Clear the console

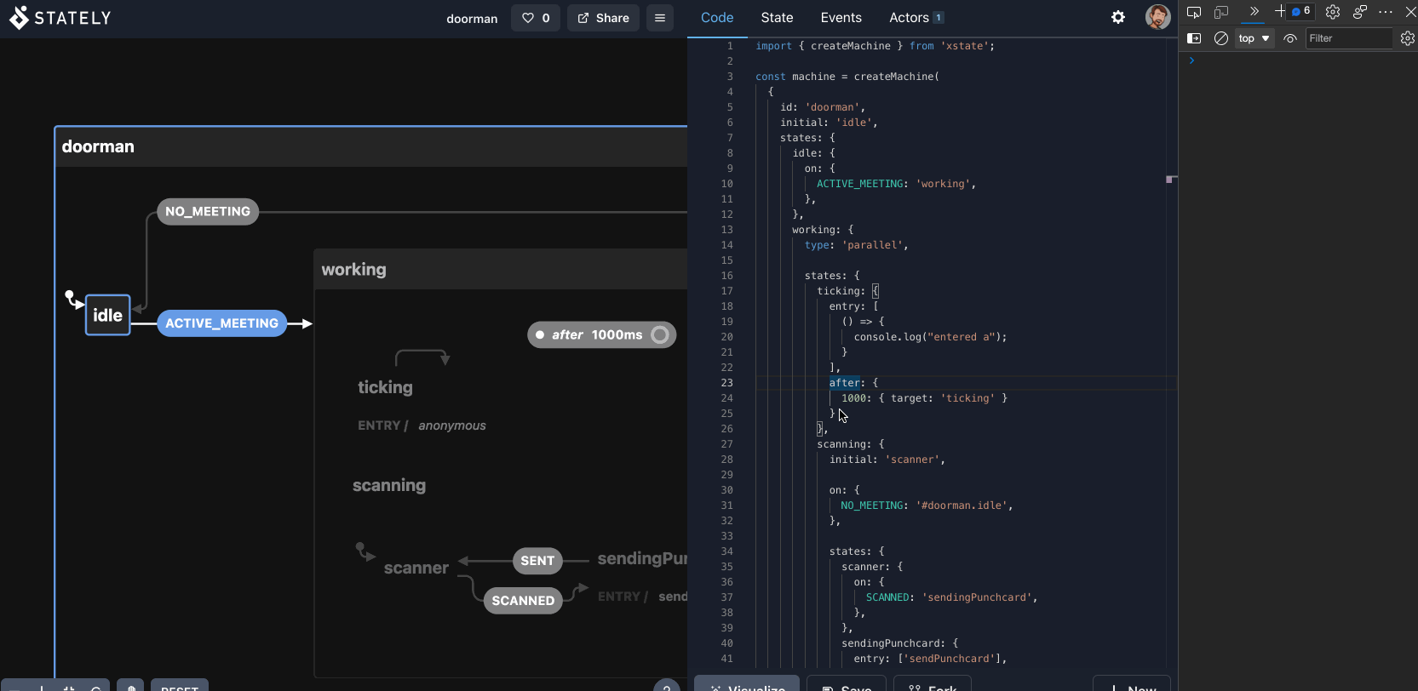click(x=1220, y=38)
